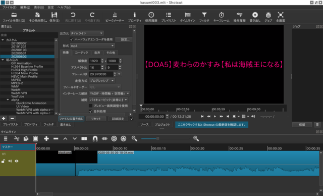Viewport: 323px width, 196px height.
Task: Lift clip with up-chevron icon
Action: pos(65,139)
